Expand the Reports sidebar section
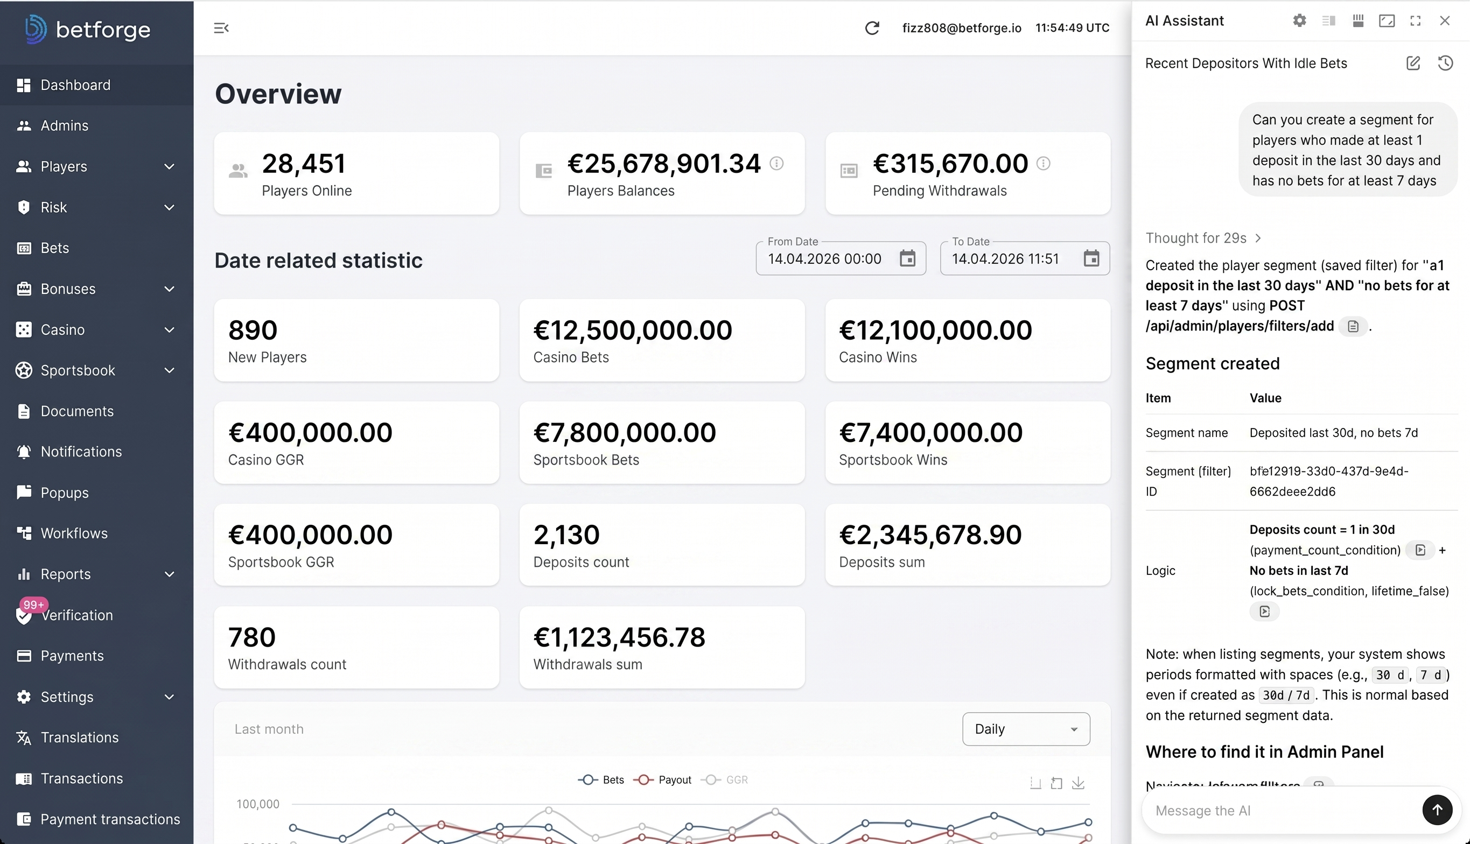 (96, 574)
